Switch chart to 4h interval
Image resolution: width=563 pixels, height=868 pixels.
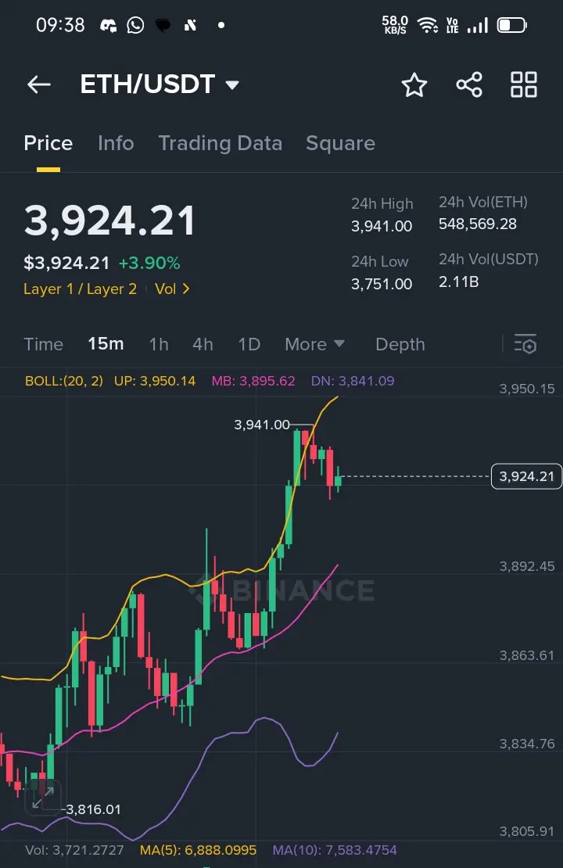[203, 344]
